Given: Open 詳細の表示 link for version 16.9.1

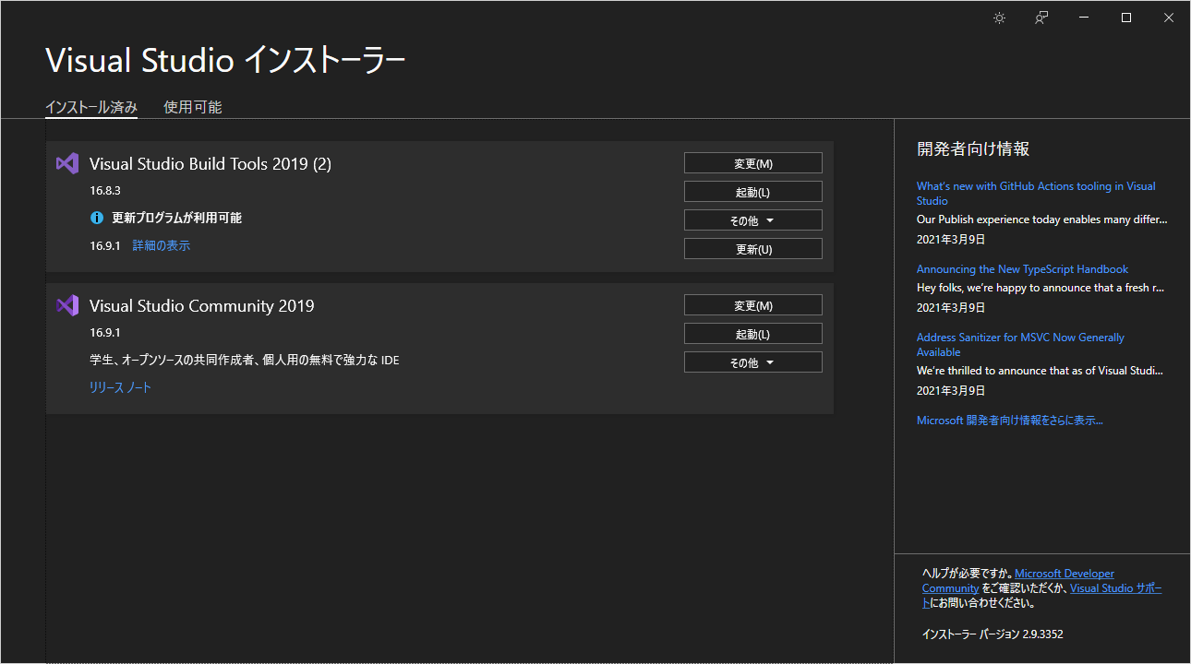Looking at the screenshot, I should tap(162, 246).
